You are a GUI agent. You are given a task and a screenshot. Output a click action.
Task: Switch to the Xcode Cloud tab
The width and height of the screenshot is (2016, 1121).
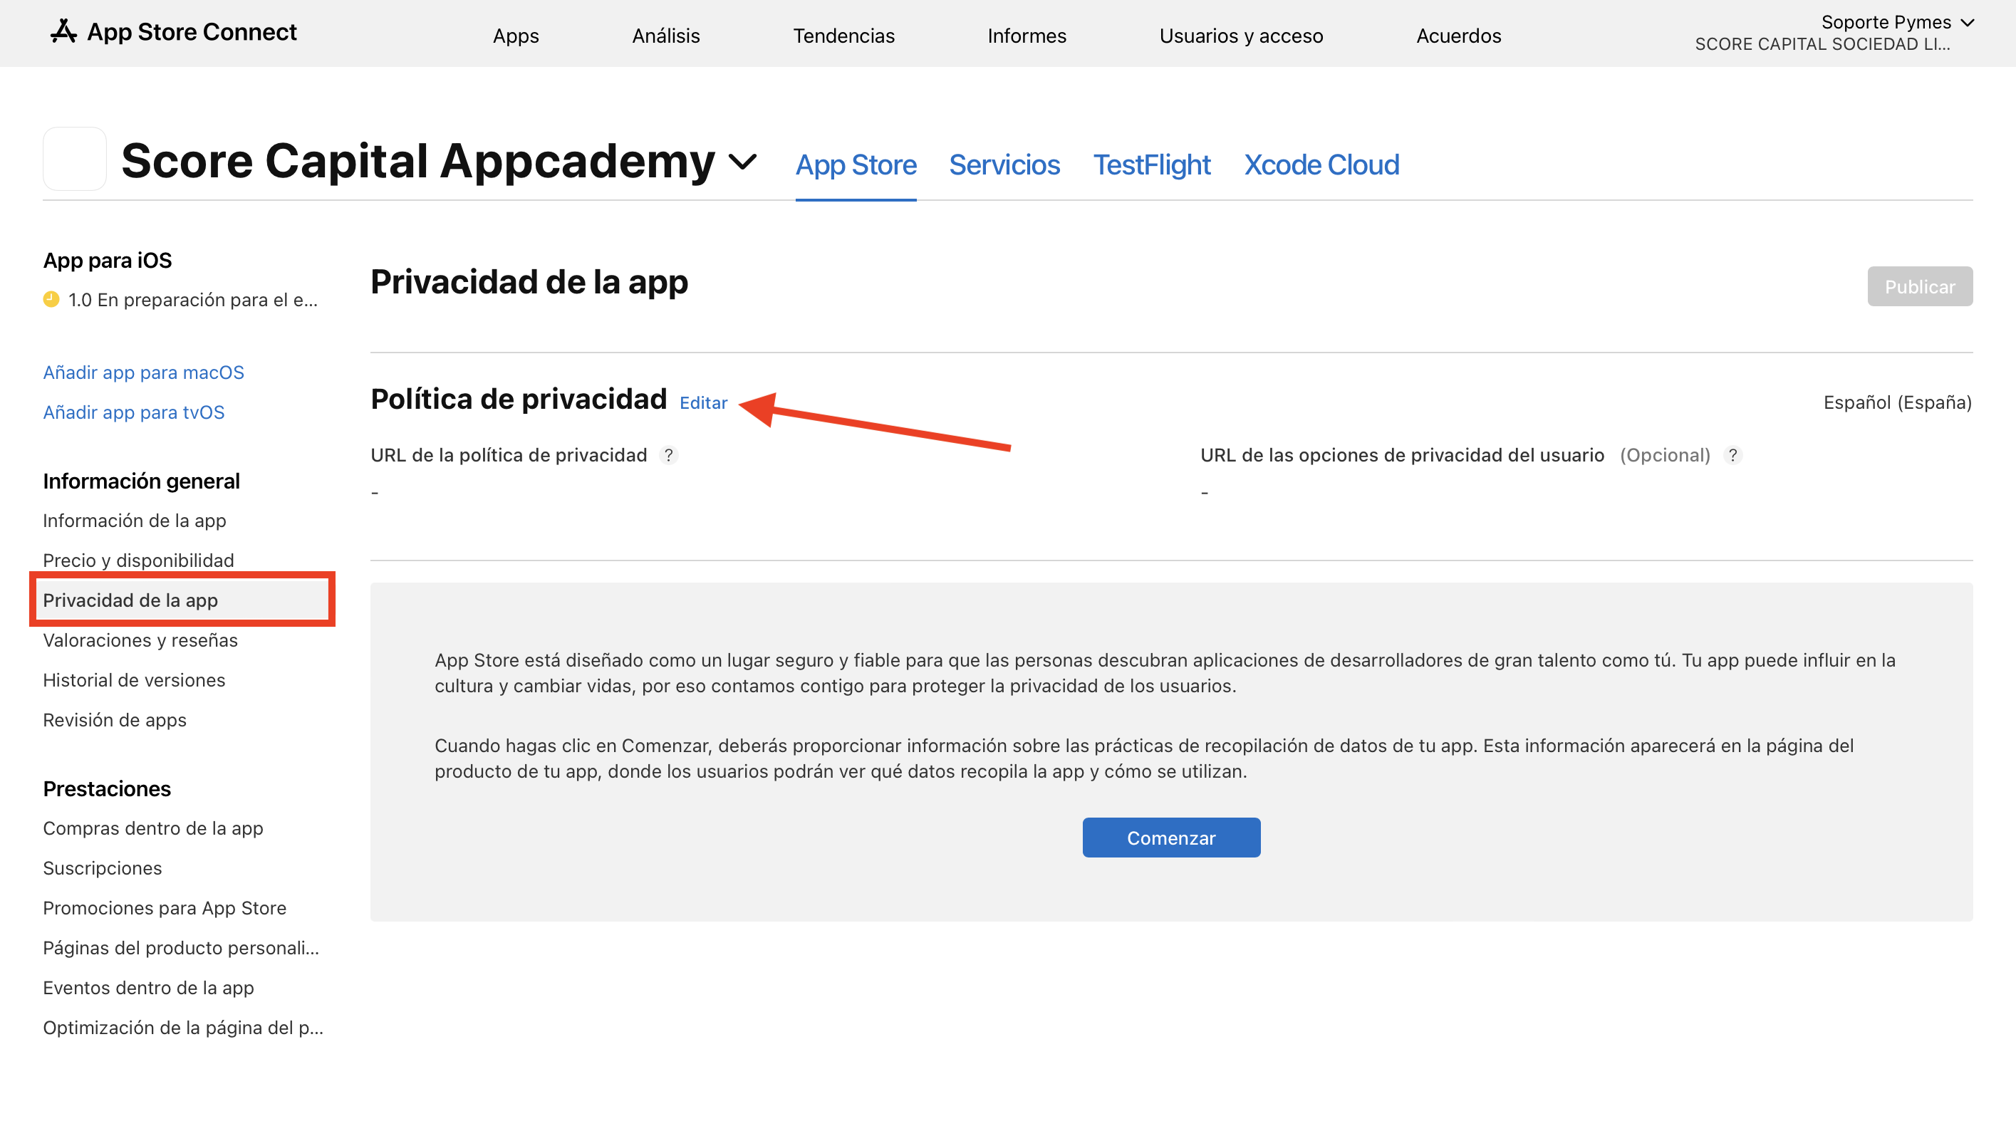pos(1322,165)
